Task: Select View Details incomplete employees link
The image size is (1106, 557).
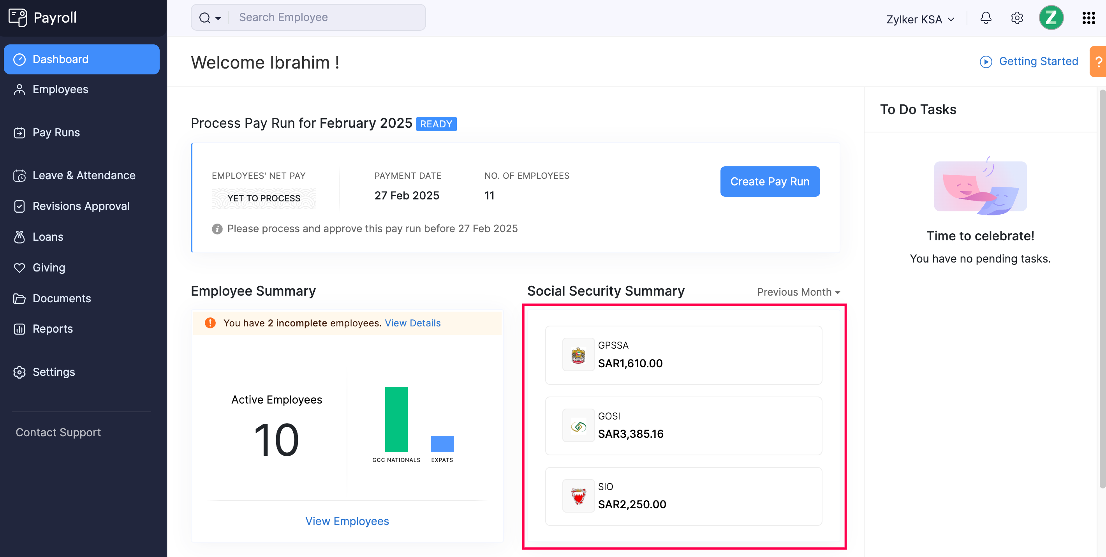Action: (x=412, y=323)
